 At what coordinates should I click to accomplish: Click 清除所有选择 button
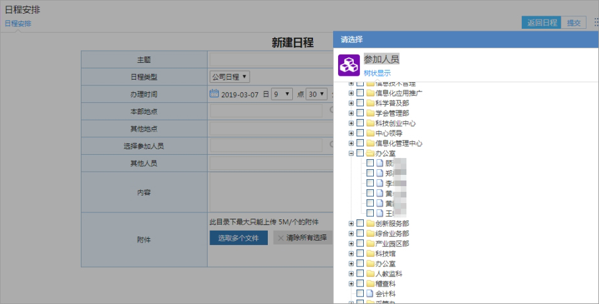tap(302, 238)
